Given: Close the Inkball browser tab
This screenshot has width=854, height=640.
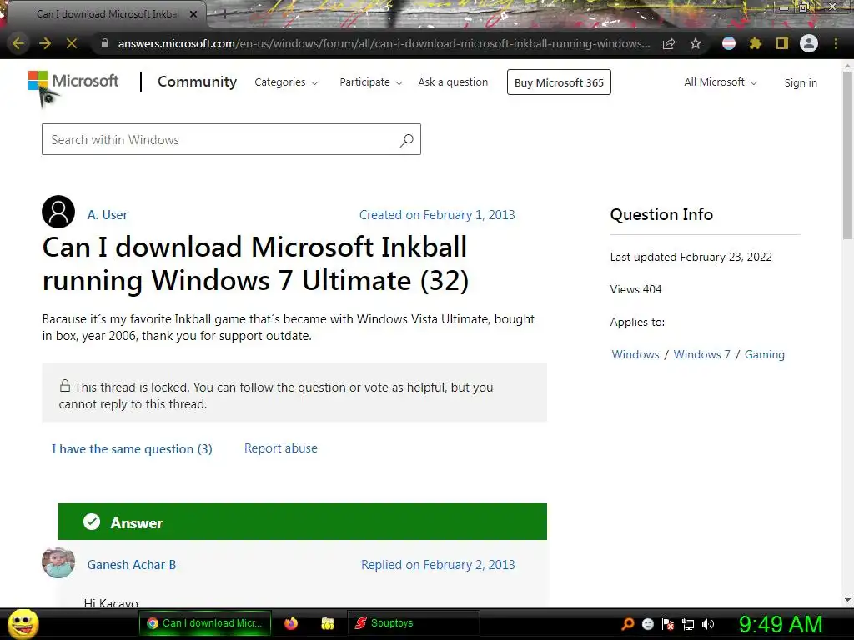Looking at the screenshot, I should 193,14.
